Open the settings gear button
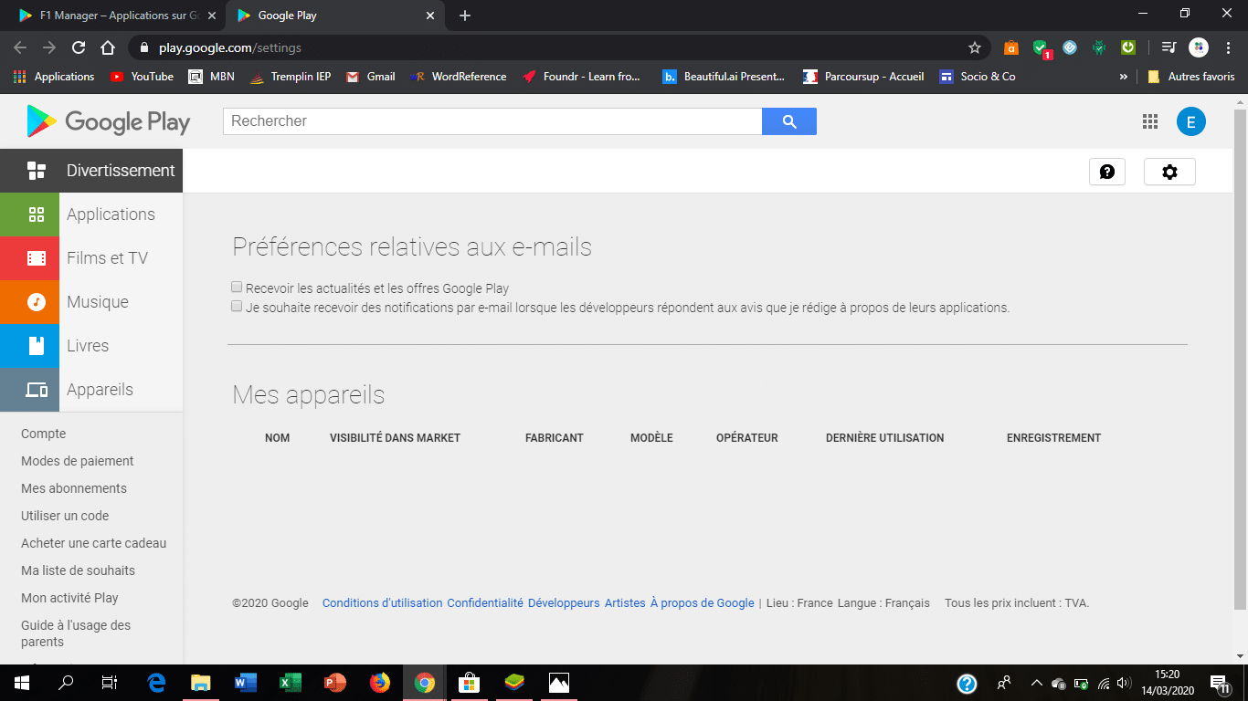 coord(1169,172)
